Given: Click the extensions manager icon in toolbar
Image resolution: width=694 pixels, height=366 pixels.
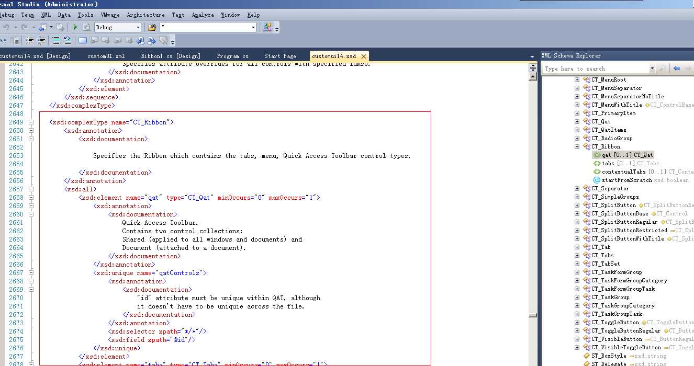Looking at the screenshot, I should click(x=267, y=27).
